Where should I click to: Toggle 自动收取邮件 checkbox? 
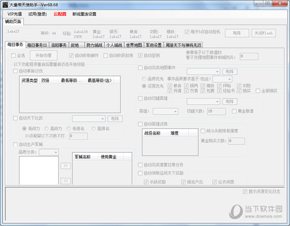(x=84, y=56)
